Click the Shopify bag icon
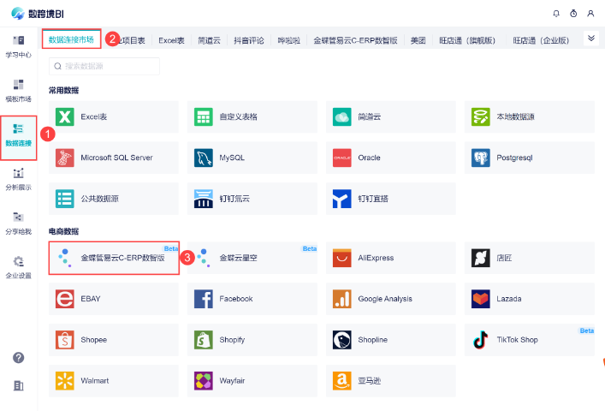The height and width of the screenshot is (411, 605). (x=204, y=340)
